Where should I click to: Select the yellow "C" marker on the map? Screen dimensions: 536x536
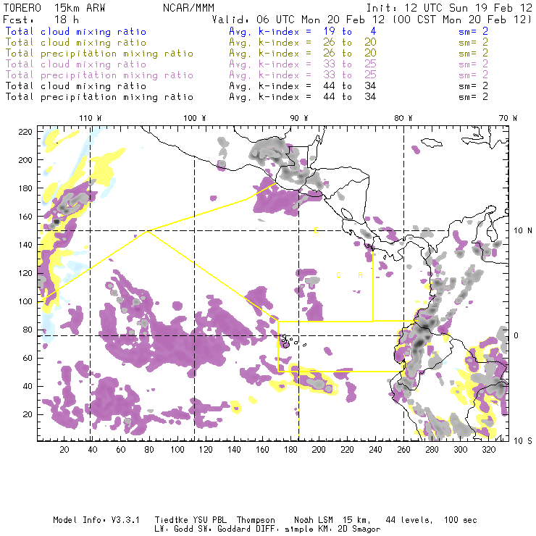coord(338,275)
